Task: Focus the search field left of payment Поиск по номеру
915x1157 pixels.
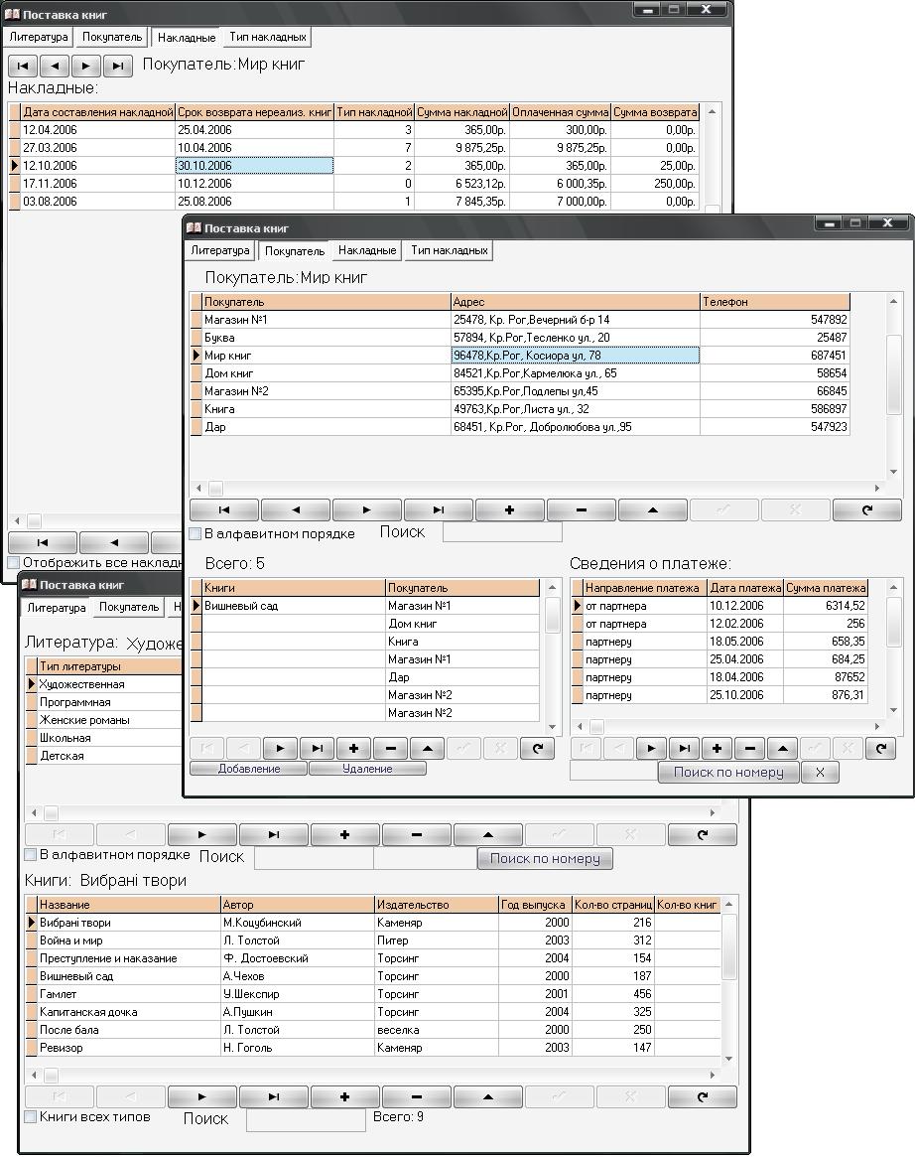Action: pyautogui.click(x=613, y=771)
